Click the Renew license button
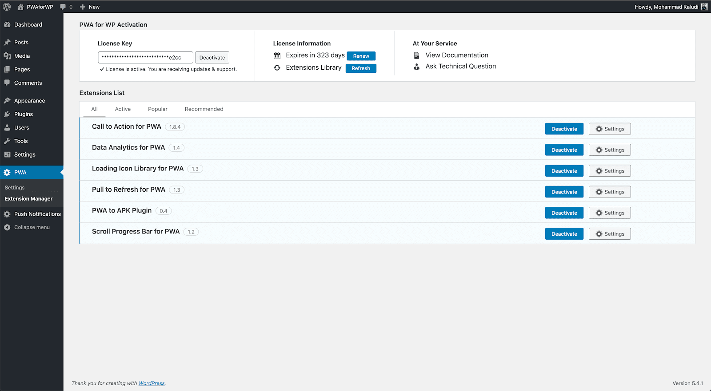Screen dimensions: 711x391 (361, 56)
